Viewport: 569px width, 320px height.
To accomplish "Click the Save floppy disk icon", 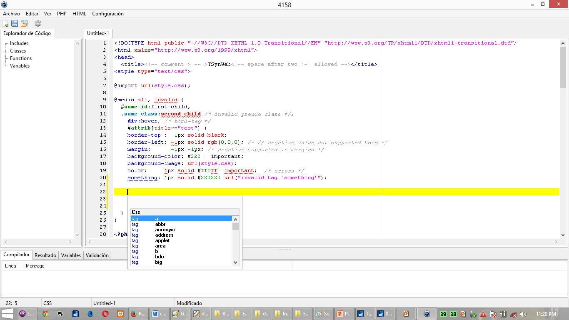I will (x=15, y=24).
